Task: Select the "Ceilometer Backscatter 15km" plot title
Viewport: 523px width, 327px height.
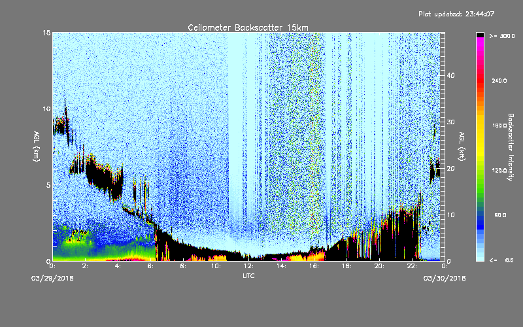Action: pyautogui.click(x=248, y=27)
